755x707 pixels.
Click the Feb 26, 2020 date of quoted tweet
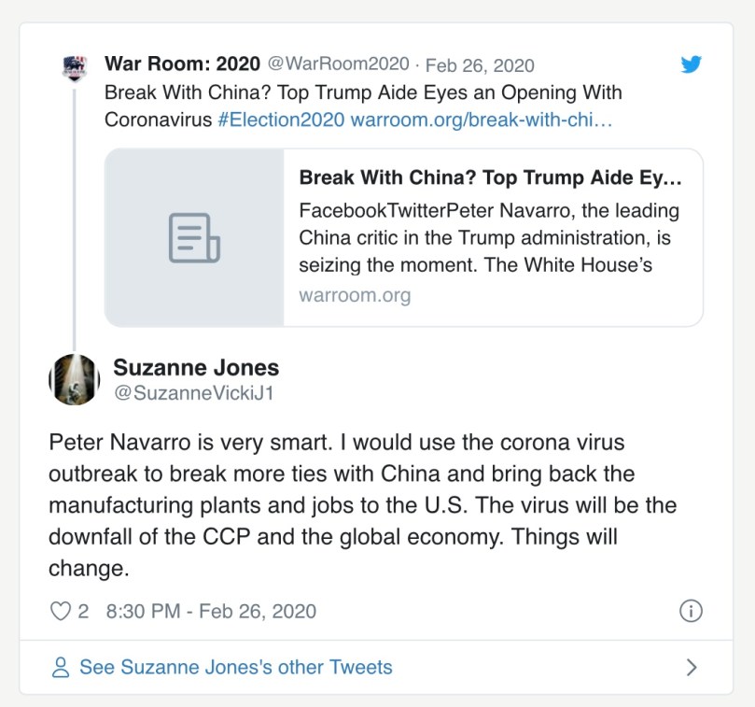(x=480, y=65)
